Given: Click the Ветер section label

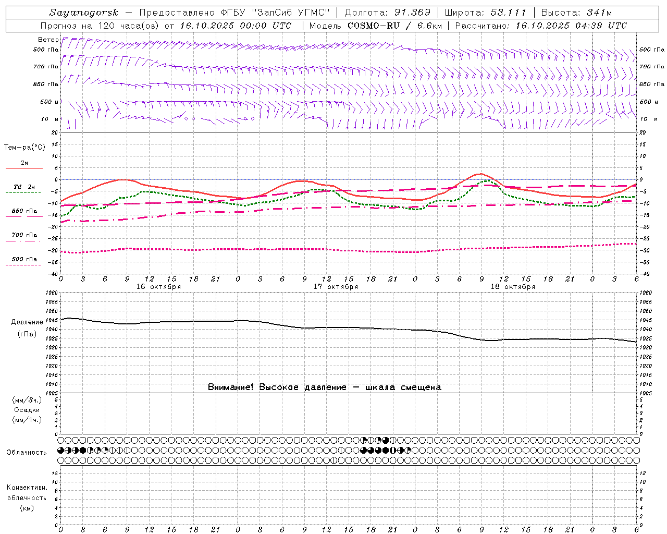Looking at the screenshot, I should [48, 40].
